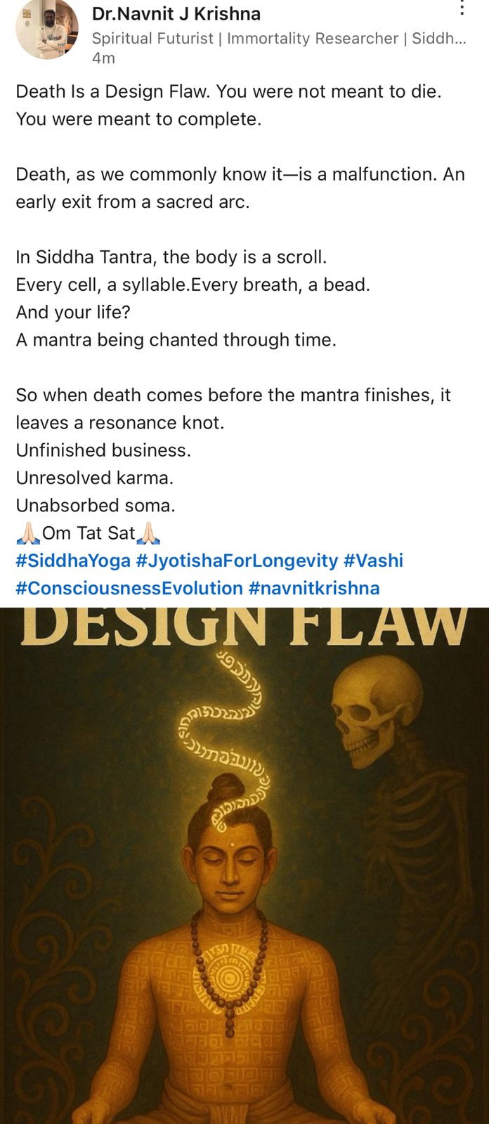Click the left folded-hands emoji
This screenshot has height=1124, width=489.
28,534
